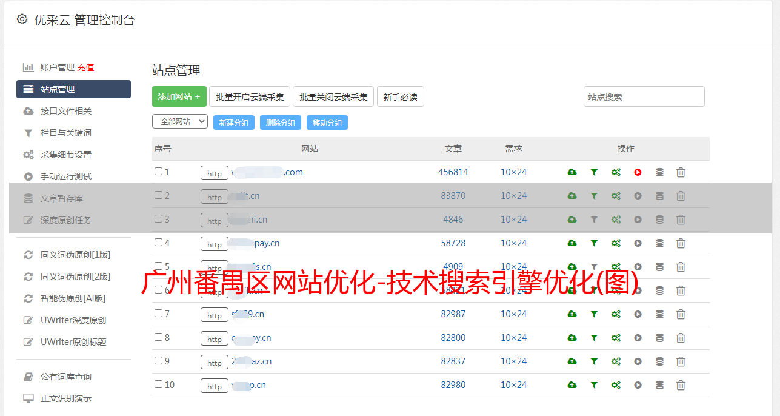Screen dimensions: 780x416
Task: Run row 9 site with play icon
Action: [638, 361]
